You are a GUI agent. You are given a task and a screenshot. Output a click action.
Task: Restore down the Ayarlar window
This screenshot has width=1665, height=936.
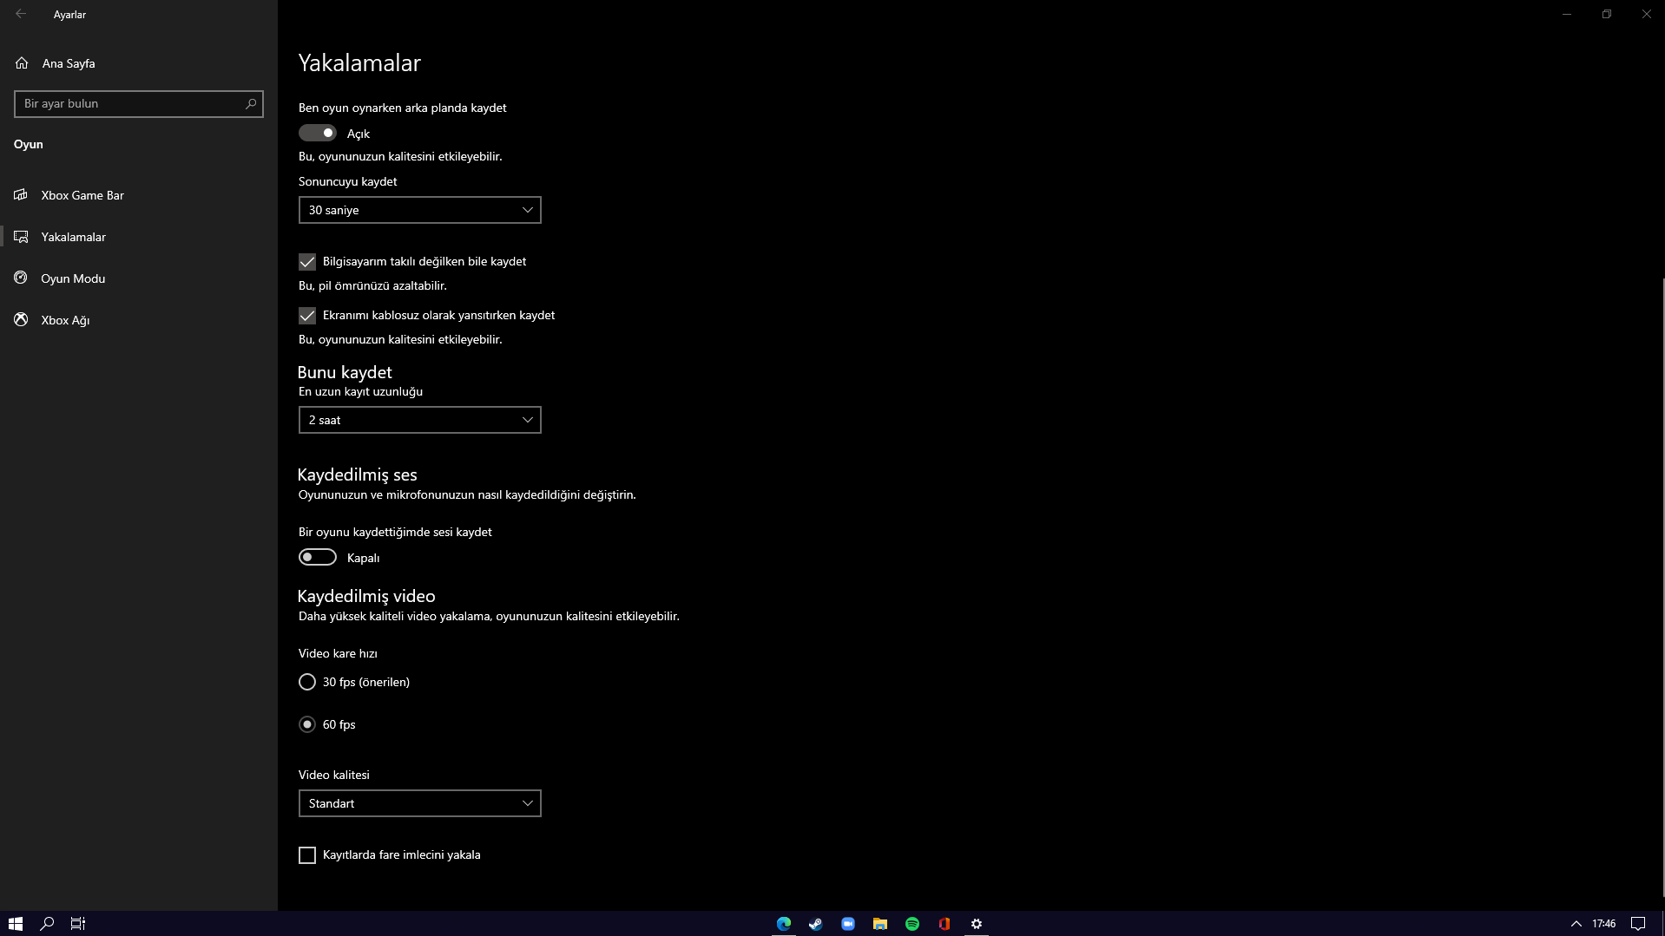coord(1607,14)
